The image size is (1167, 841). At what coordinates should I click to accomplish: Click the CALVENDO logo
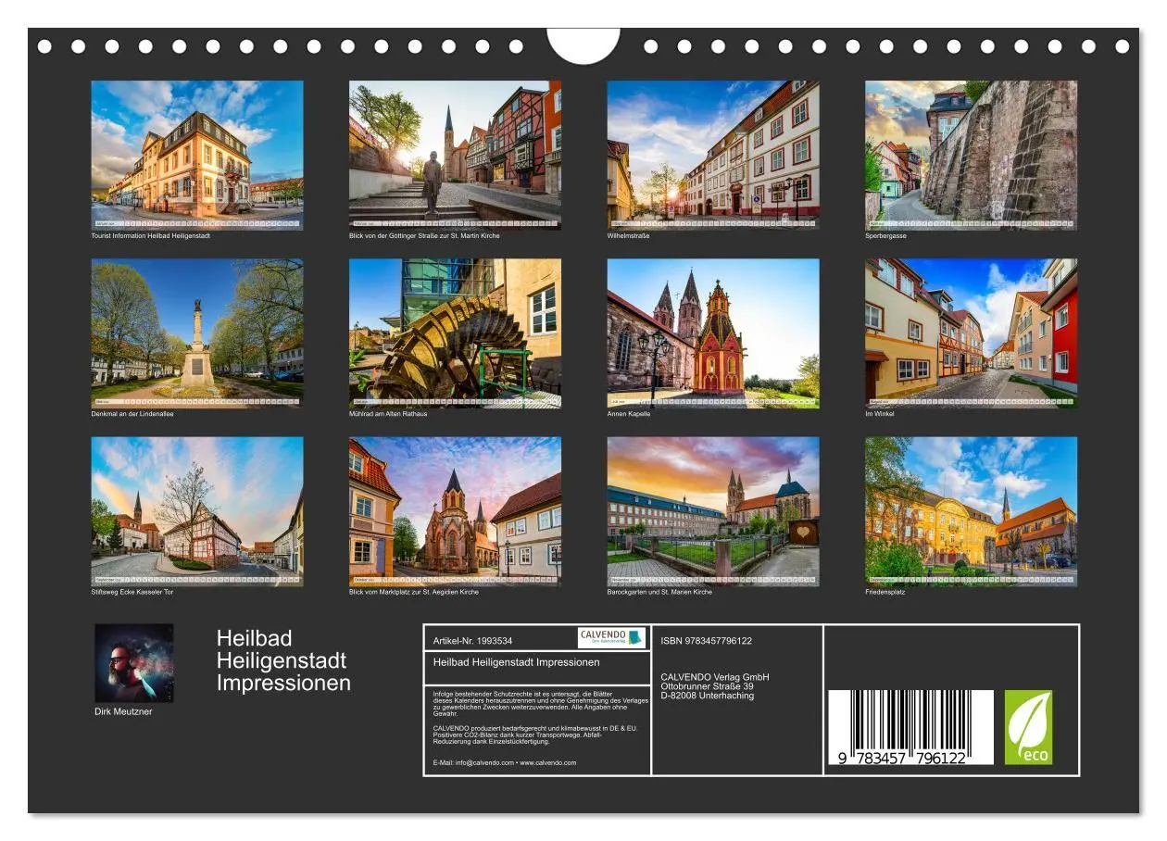[x=611, y=637]
